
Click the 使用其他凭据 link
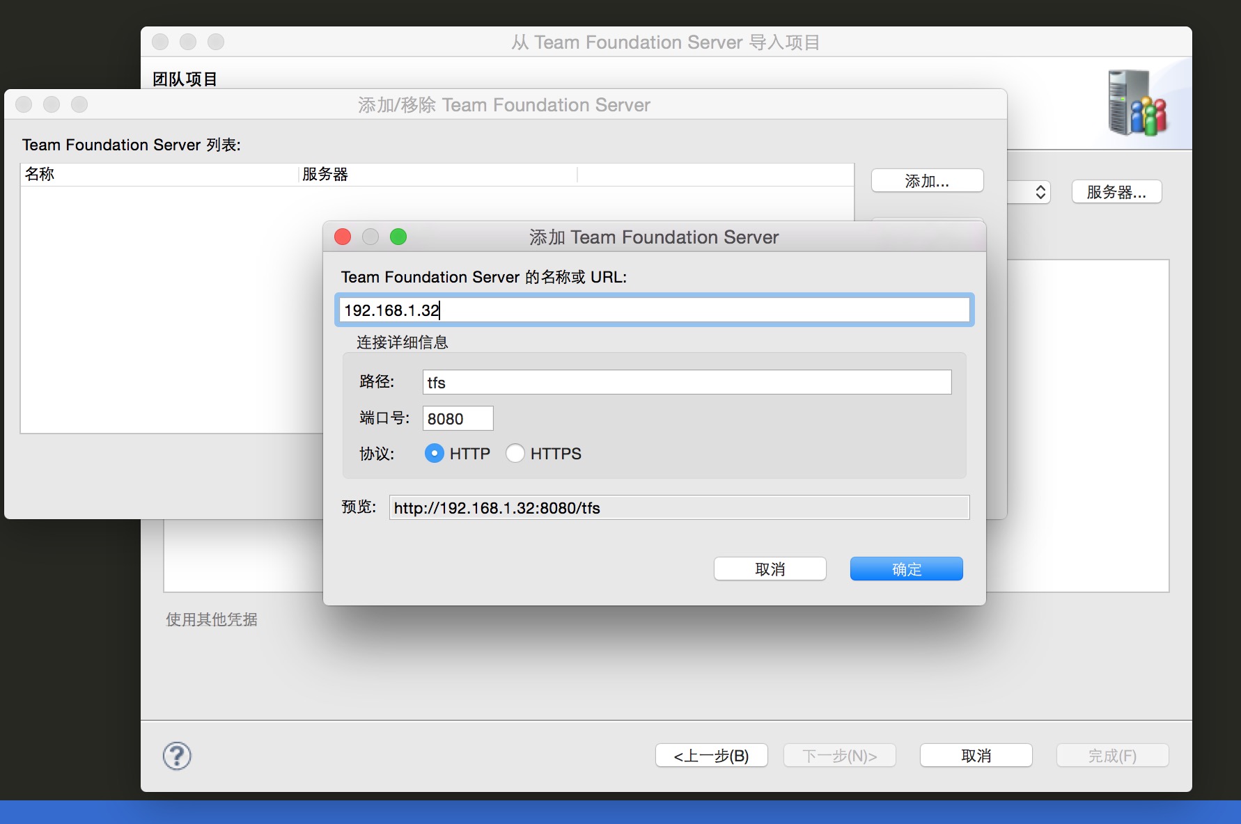pos(212,619)
